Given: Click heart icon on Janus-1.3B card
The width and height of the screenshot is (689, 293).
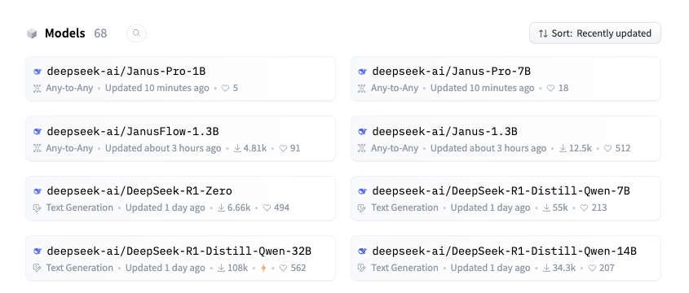Looking at the screenshot, I should pos(607,148).
